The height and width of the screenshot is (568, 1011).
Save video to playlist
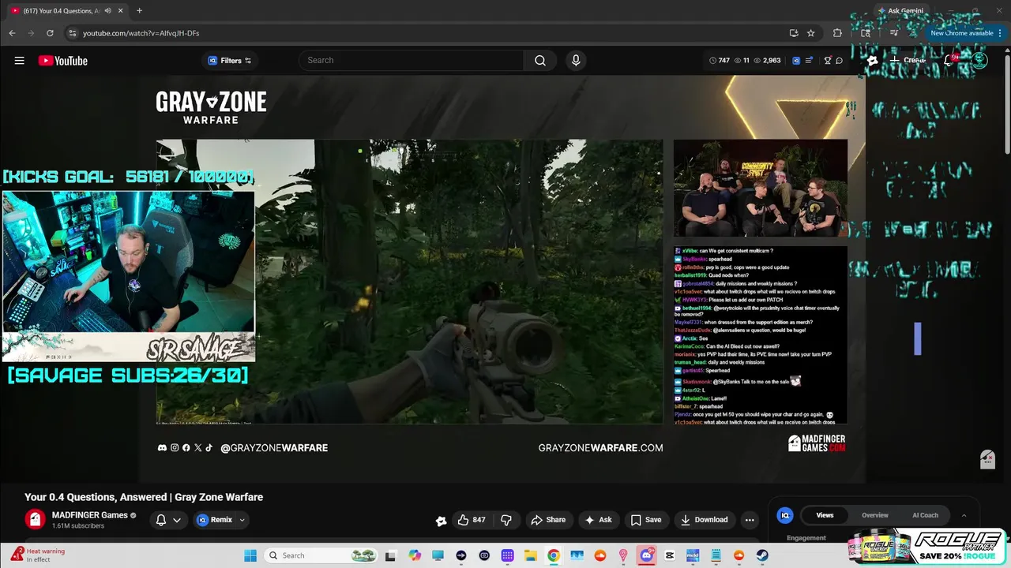pos(646,520)
